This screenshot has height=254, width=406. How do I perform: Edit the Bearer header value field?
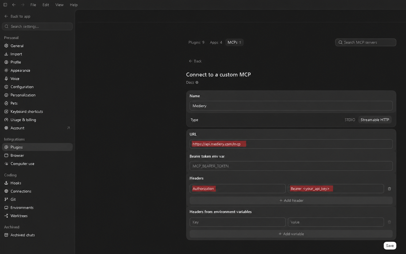tap(336, 189)
